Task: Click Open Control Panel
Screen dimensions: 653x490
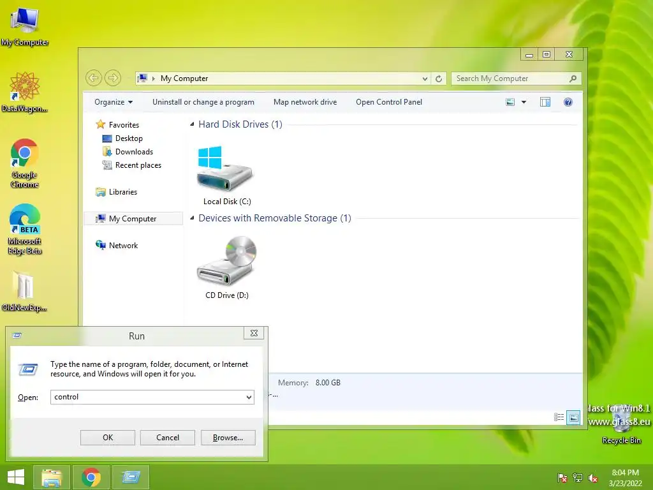Action: click(x=389, y=102)
